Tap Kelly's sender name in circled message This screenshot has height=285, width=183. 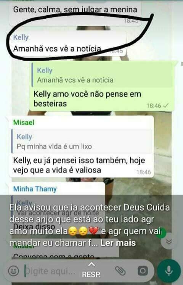click(21, 37)
